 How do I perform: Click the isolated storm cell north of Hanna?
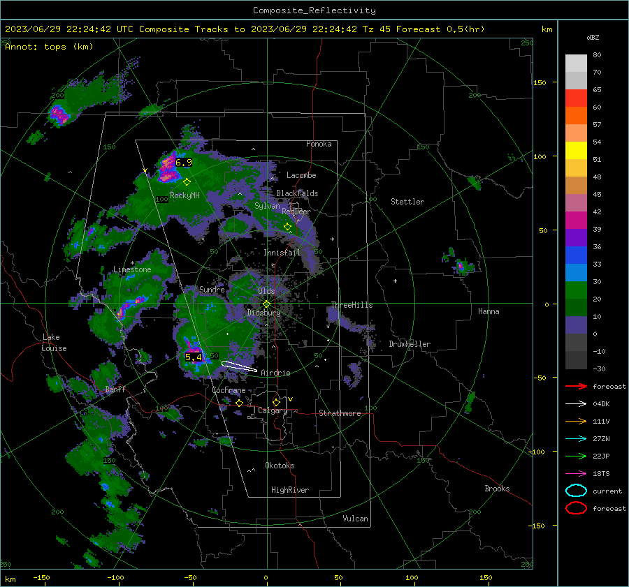pos(461,265)
